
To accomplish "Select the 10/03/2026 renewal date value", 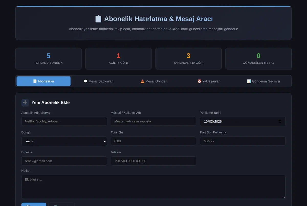I will pyautogui.click(x=213, y=121).
